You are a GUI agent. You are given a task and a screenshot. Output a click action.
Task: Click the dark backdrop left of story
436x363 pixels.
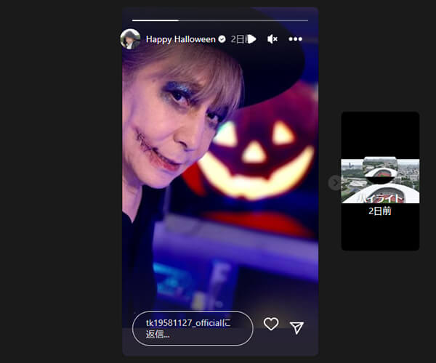(58, 181)
